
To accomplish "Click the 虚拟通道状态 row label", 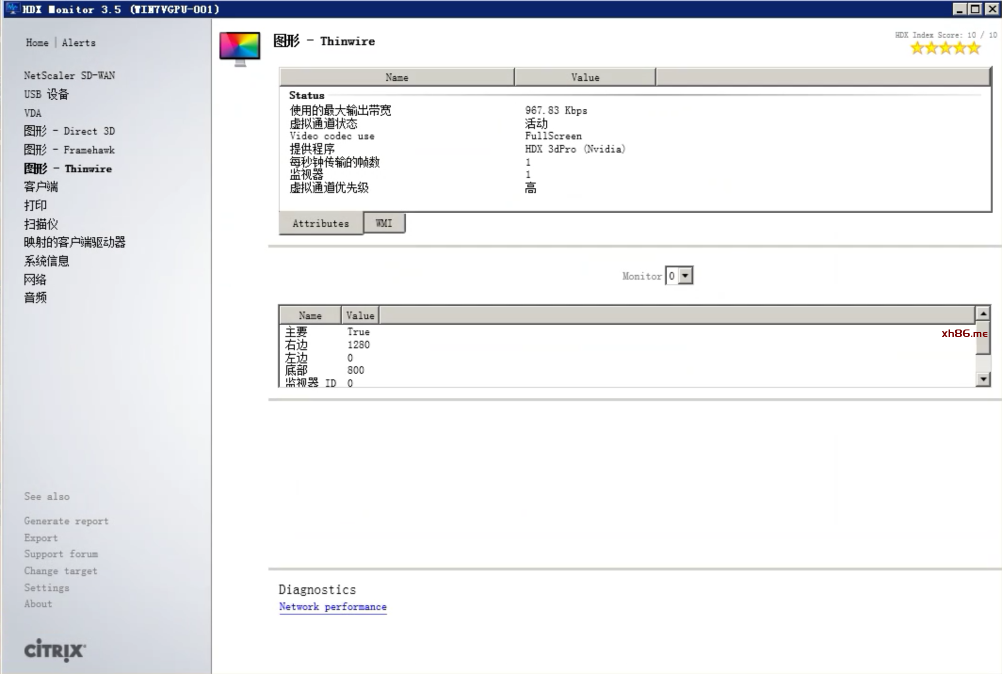I will click(323, 124).
